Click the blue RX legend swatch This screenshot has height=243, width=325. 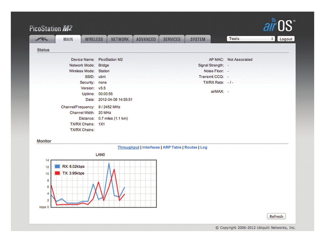(x=57, y=167)
